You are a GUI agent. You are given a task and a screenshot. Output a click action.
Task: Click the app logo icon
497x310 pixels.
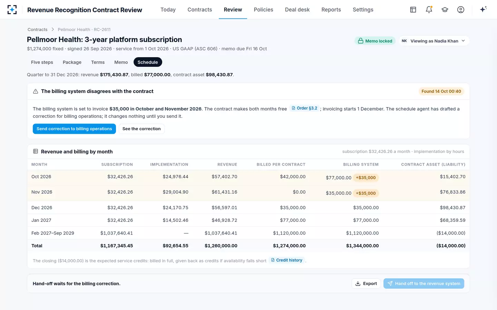pos(12,10)
